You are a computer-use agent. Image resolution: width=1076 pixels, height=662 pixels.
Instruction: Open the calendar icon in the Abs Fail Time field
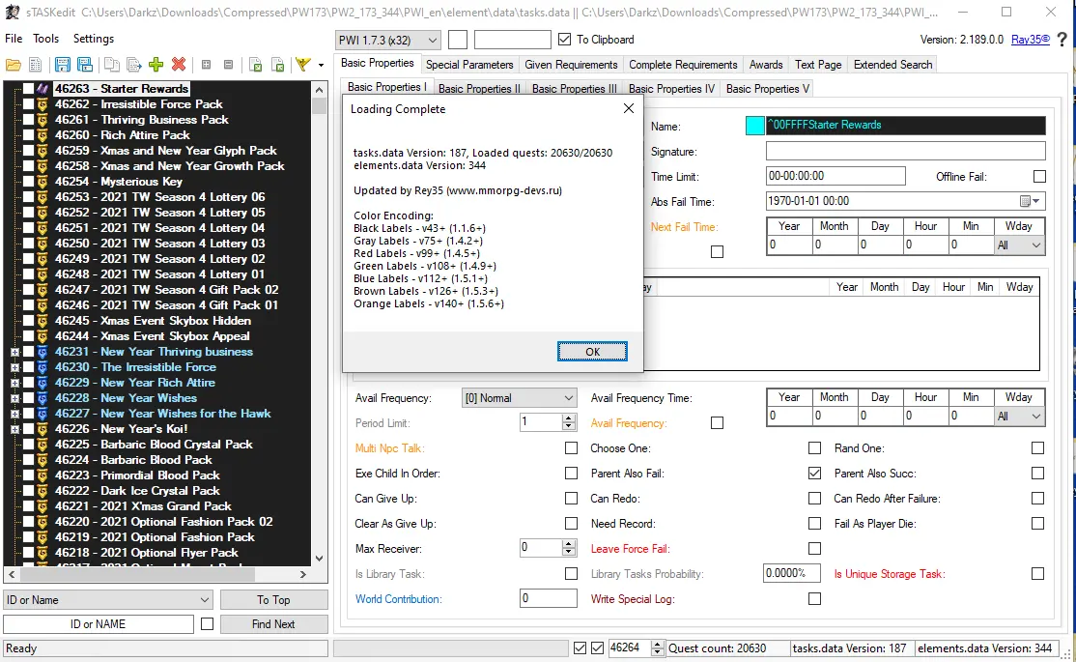coord(1025,201)
